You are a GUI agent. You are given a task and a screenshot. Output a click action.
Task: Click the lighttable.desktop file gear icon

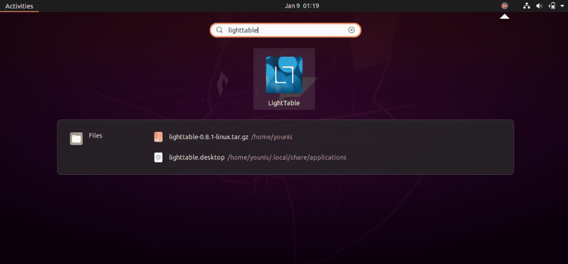point(158,157)
